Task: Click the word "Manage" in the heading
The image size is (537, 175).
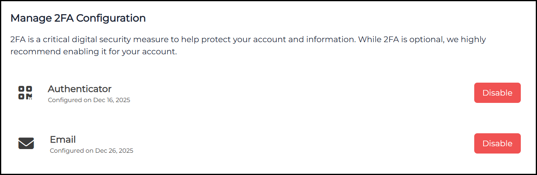Action: [x=27, y=18]
